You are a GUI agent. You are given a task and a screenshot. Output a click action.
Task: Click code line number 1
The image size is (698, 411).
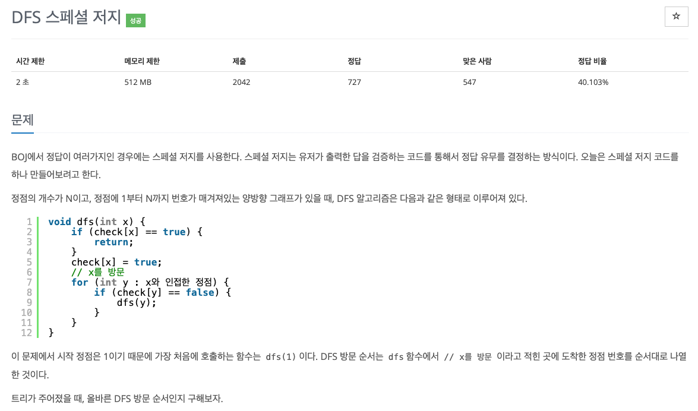point(29,222)
